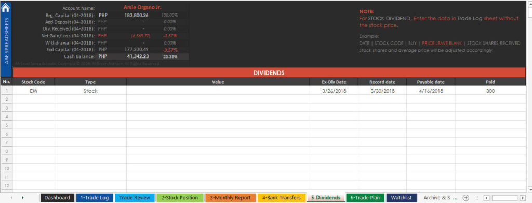Switch to the 2-Stock Position tab
This screenshot has width=532, height=203.
[179, 198]
